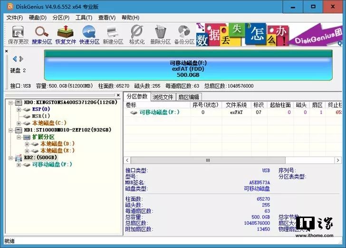This screenshot has height=248, width=346.
Task: Click the 删除分区 (Delete Partition) trash icon
Action: click(161, 34)
